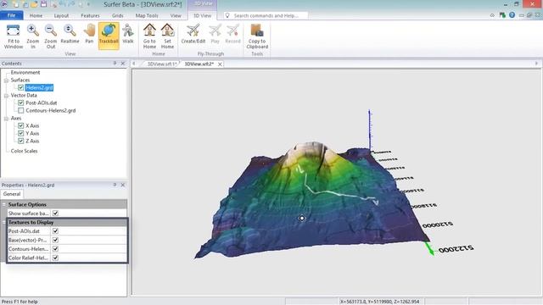Open the Grids ribbon tab
Image resolution: width=543 pixels, height=305 pixels.
[x=117, y=15]
